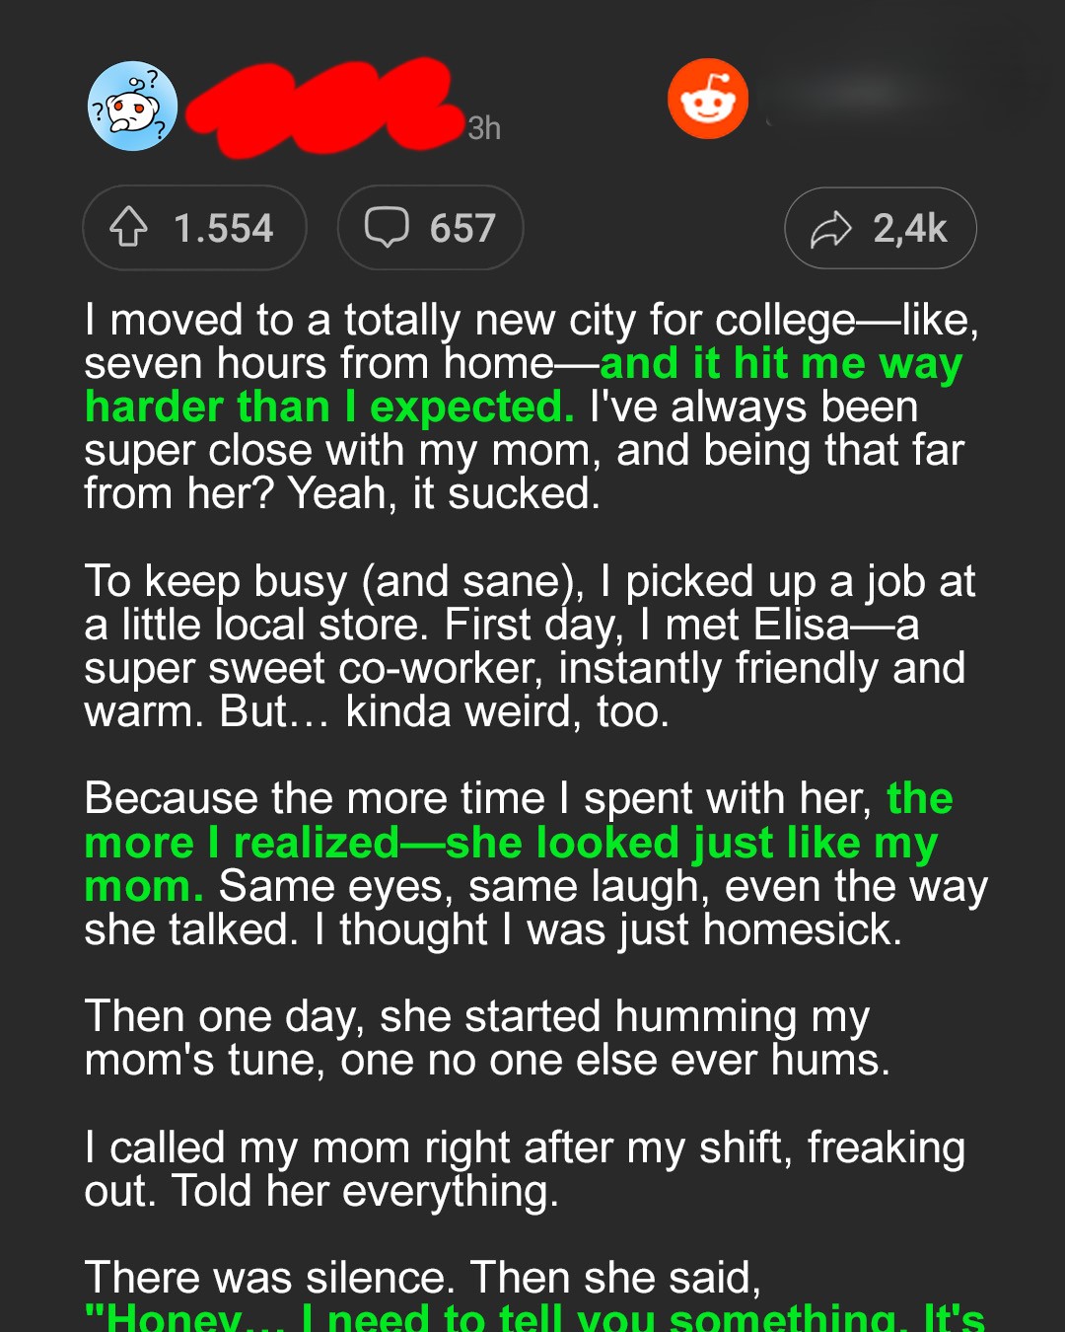1065x1332 pixels.
Task: Click the 2,4k share count
Action: click(x=909, y=229)
